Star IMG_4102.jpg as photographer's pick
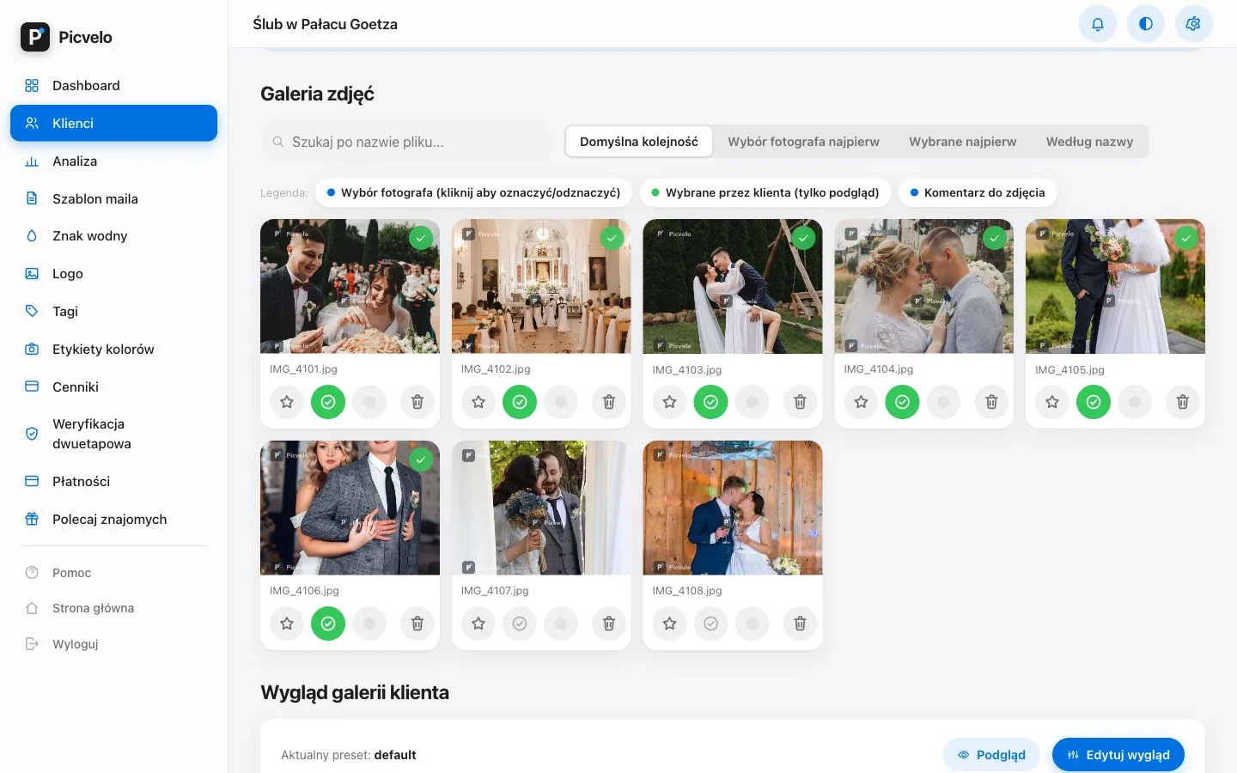The width and height of the screenshot is (1237, 773). click(478, 402)
